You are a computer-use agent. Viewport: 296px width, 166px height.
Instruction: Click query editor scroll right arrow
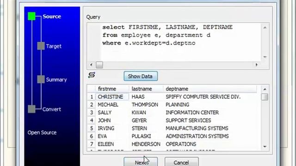[x=257, y=65]
